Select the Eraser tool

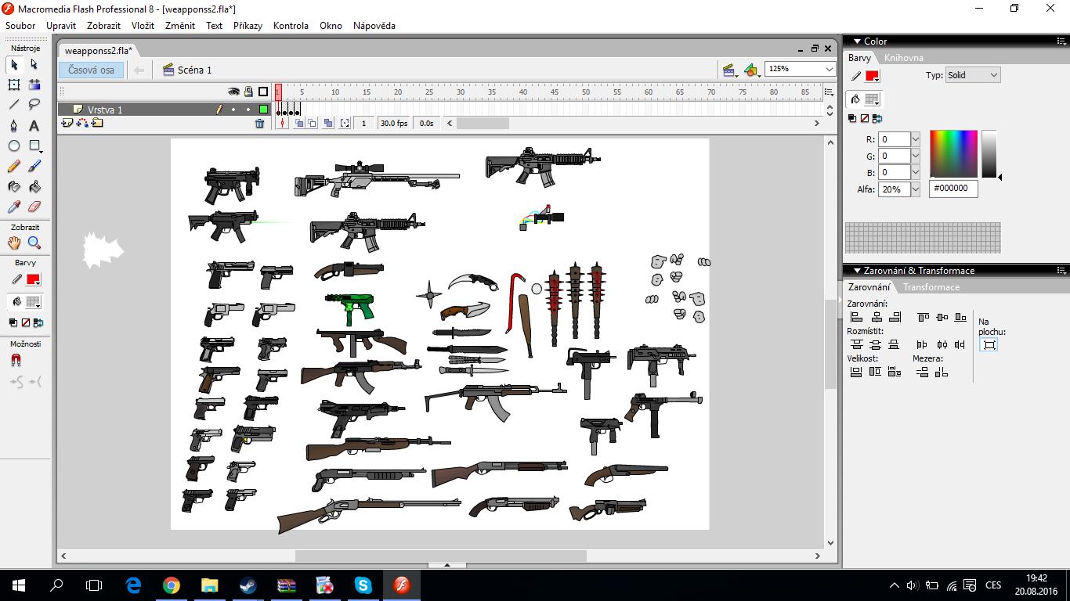(x=34, y=207)
